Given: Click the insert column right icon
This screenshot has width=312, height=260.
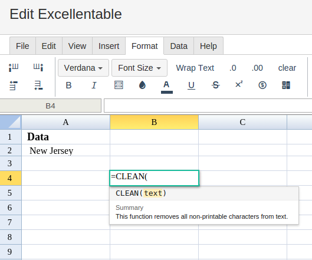Looking at the screenshot, I should (38, 68).
